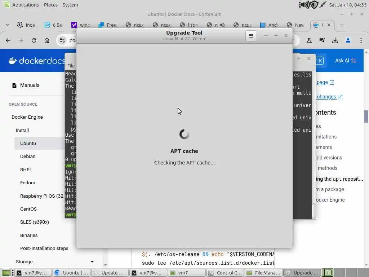The width and height of the screenshot is (369, 277).
Task: Open Chrome Labs flask icon
Action: pyautogui.click(x=309, y=40)
